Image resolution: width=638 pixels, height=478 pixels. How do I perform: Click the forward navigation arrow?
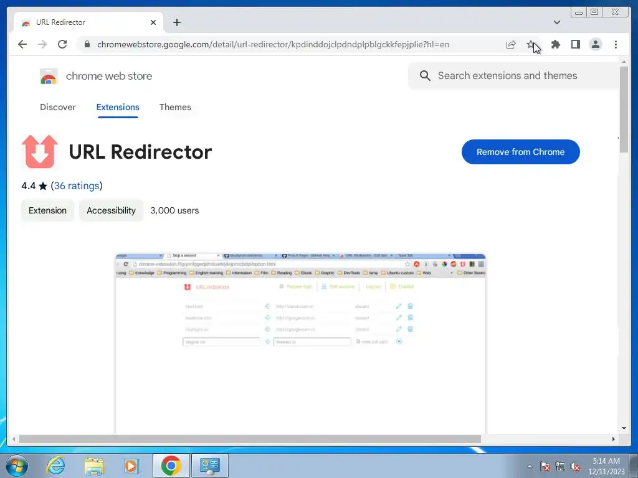pos(42,44)
